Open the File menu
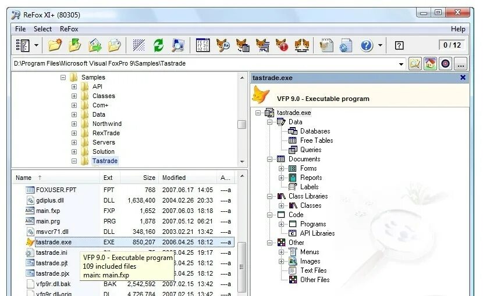Screen dimensions: 483x296 click(20, 29)
